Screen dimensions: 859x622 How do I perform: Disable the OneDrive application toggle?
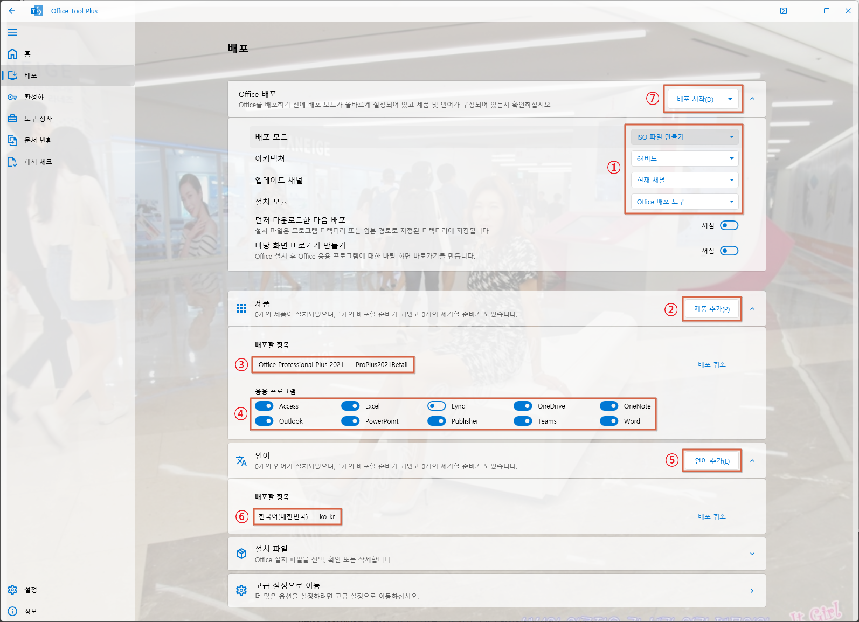coord(523,406)
